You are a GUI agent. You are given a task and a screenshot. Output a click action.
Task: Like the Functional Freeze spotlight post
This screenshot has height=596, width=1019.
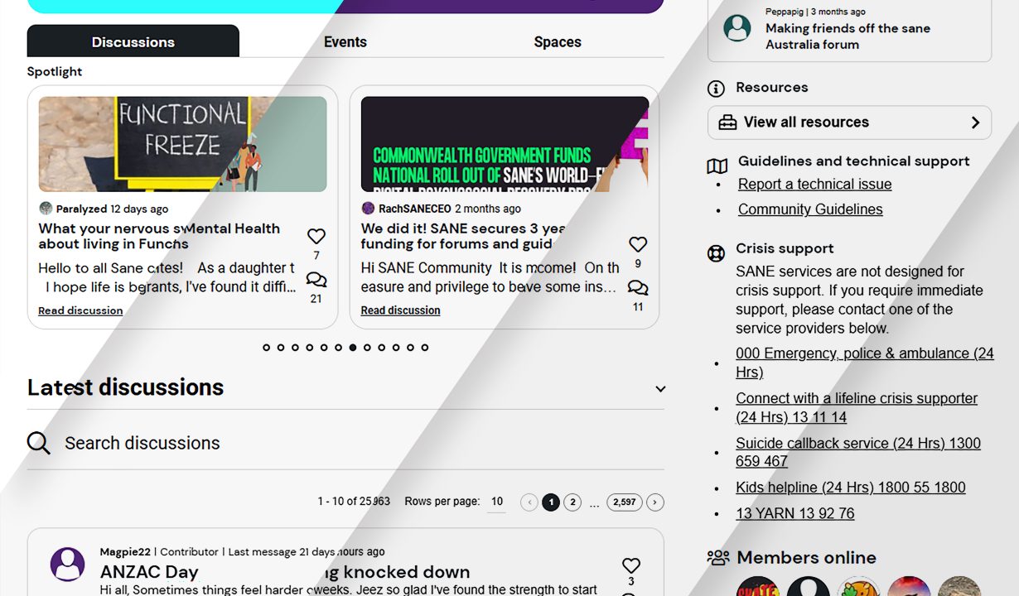click(316, 236)
